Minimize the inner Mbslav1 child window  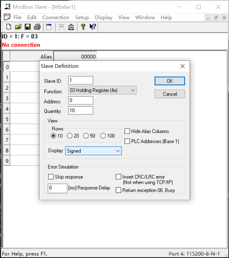(208, 18)
